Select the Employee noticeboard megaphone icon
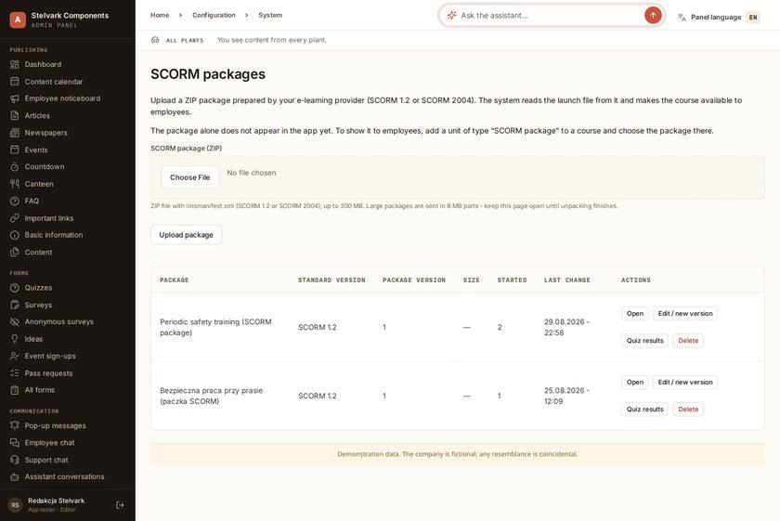The width and height of the screenshot is (780, 521). point(15,98)
